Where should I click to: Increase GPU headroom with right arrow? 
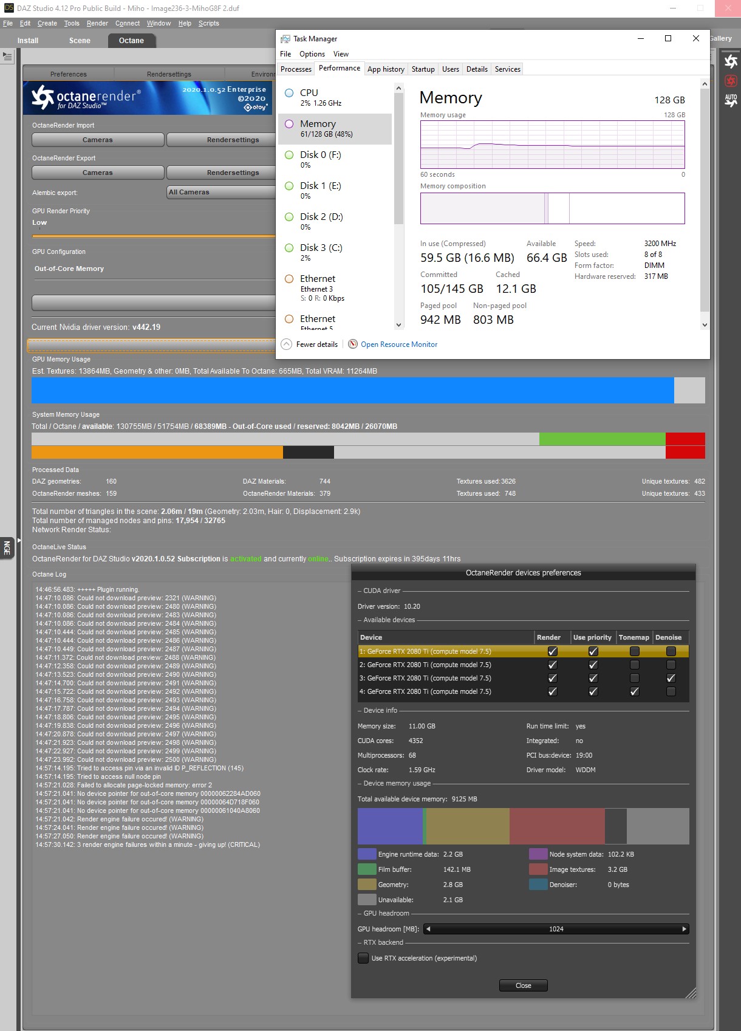(685, 929)
